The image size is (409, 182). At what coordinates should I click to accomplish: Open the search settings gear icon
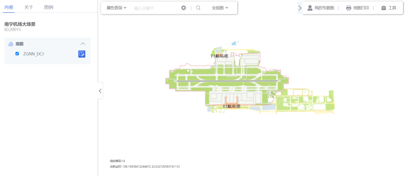point(184,8)
